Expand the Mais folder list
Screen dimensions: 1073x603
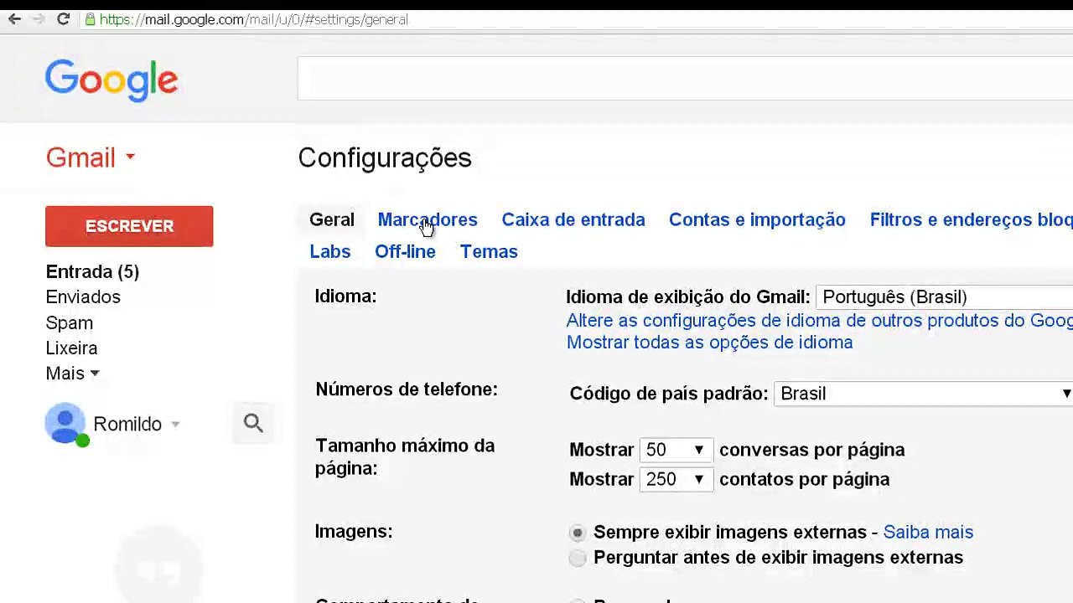point(73,374)
